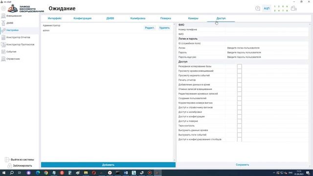The height and width of the screenshot is (176, 313).
Task: Enable Просмотр архива взвешиваний checkbox
Action: (x=240, y=71)
